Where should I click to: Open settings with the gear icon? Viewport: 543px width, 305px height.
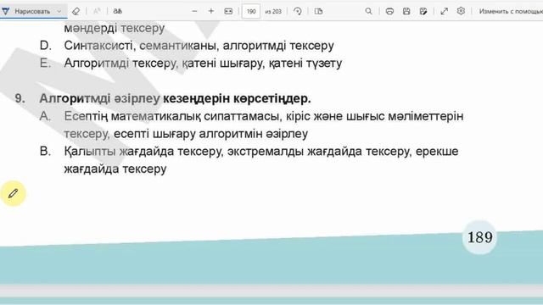coord(461,11)
